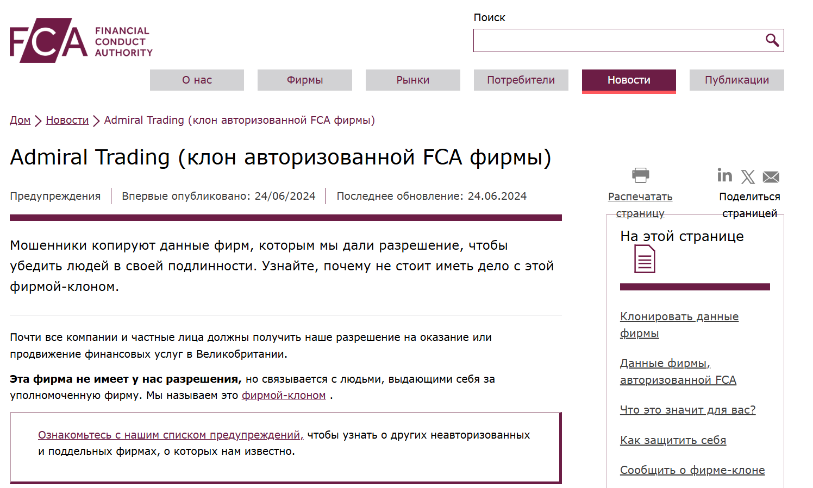Image resolution: width=813 pixels, height=488 pixels.
Task: Jump to "Клонировать данные фирмы" section
Action: (679, 325)
